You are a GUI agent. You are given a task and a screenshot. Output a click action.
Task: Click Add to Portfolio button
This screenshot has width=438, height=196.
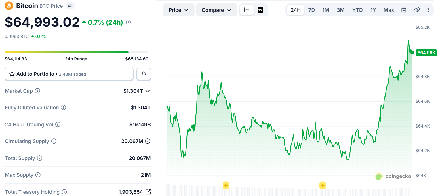[69, 74]
